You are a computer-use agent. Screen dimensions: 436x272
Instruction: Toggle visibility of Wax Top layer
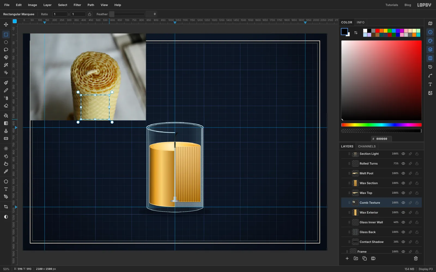click(403, 193)
